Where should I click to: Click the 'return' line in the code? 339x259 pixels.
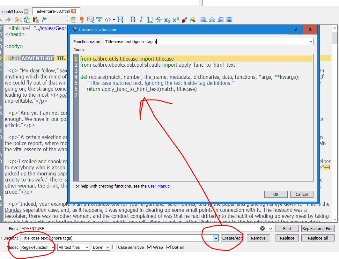[x=142, y=89]
